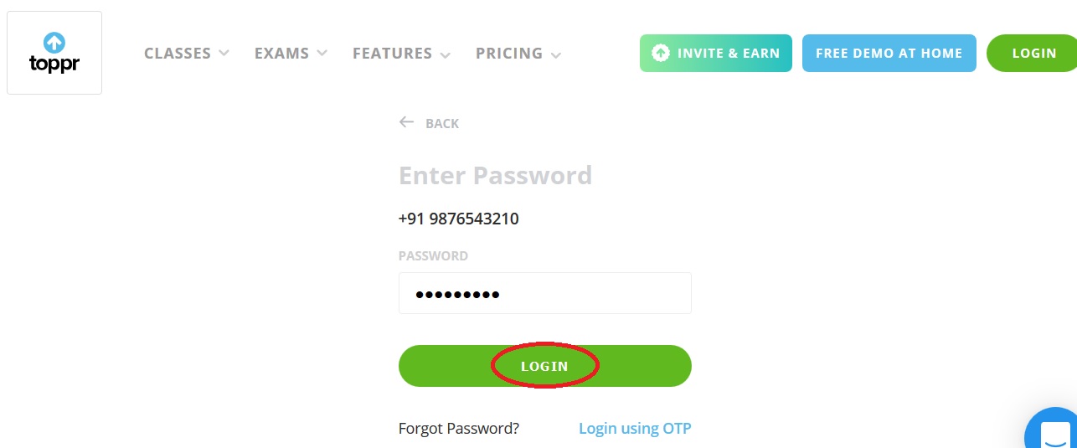Select the FEATURES menu label
The width and height of the screenshot is (1077, 448).
point(392,54)
